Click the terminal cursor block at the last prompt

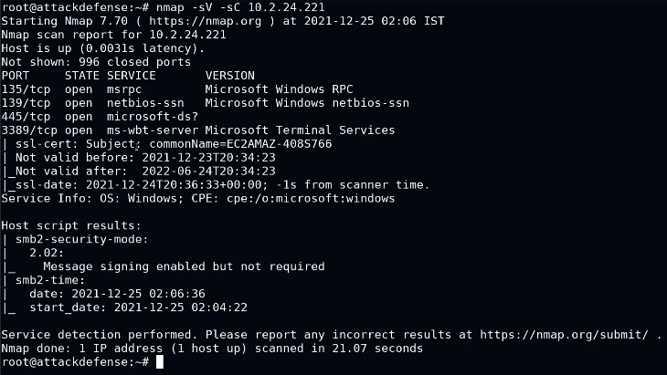click(160, 362)
